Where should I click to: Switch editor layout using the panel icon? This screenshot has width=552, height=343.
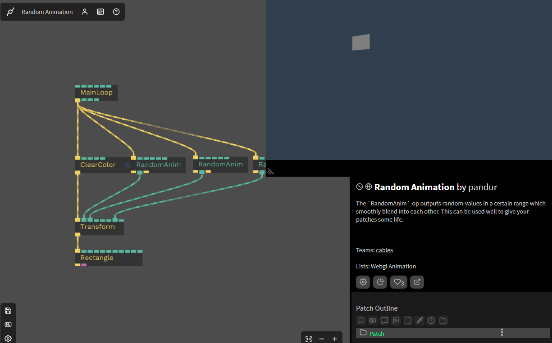click(100, 12)
